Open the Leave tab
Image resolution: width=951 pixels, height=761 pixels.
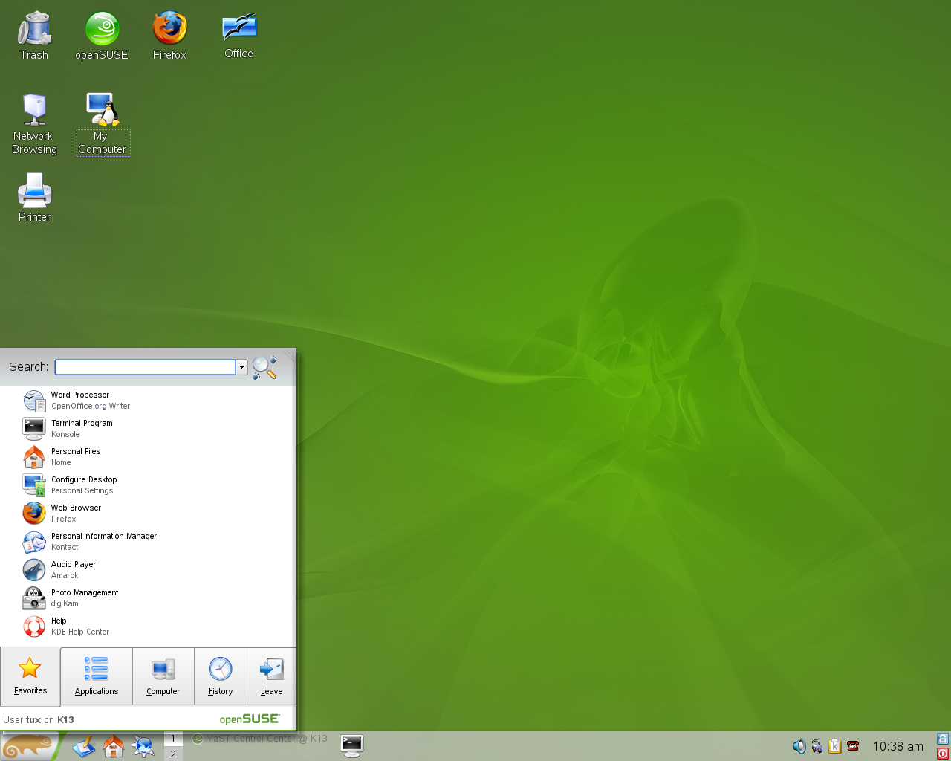pos(271,676)
